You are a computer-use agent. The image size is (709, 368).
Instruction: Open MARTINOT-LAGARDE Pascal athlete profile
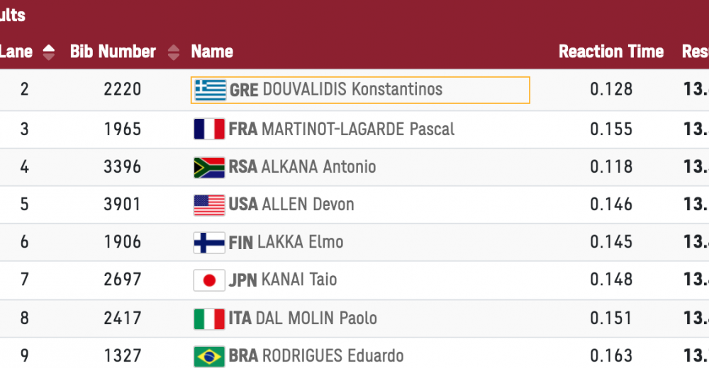358,129
